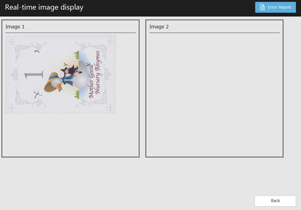Select the Mother Goose scanned image thumbnail
Screen dimensions: 301x210
click(61, 74)
